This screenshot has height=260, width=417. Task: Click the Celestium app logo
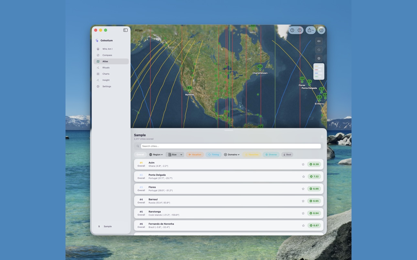[x=97, y=41]
